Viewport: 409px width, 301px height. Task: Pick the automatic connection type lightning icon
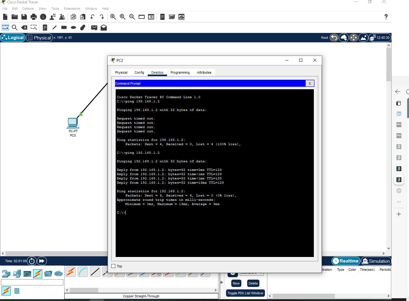(x=71, y=272)
